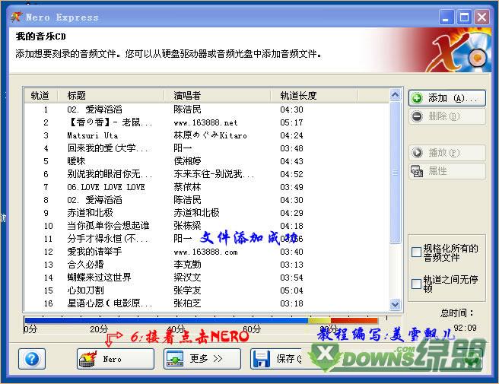Screen dimensions: 499x384
Task: Click artist 张柏芝 in the list
Action: click(x=187, y=303)
